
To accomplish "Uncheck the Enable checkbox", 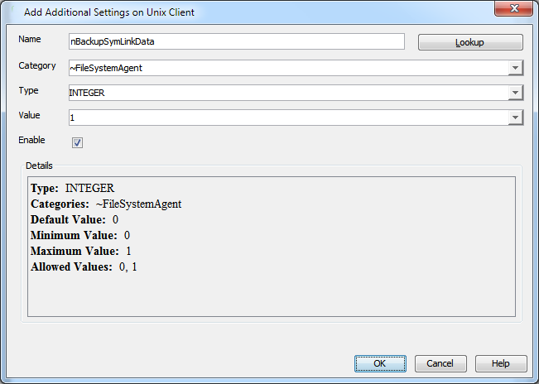I will click(x=77, y=142).
